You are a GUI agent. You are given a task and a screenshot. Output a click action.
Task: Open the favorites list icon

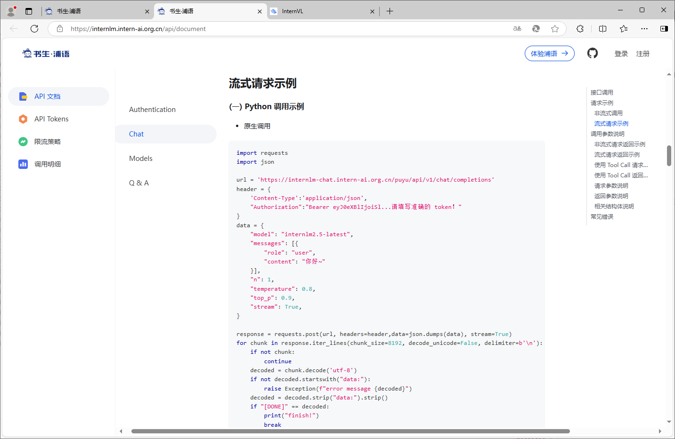coord(624,29)
